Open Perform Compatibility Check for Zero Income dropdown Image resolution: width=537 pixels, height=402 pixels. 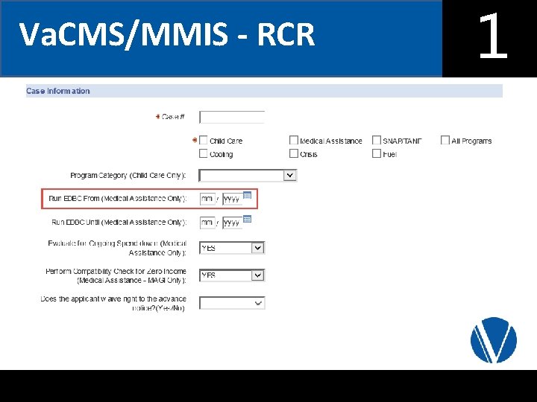(x=232, y=275)
